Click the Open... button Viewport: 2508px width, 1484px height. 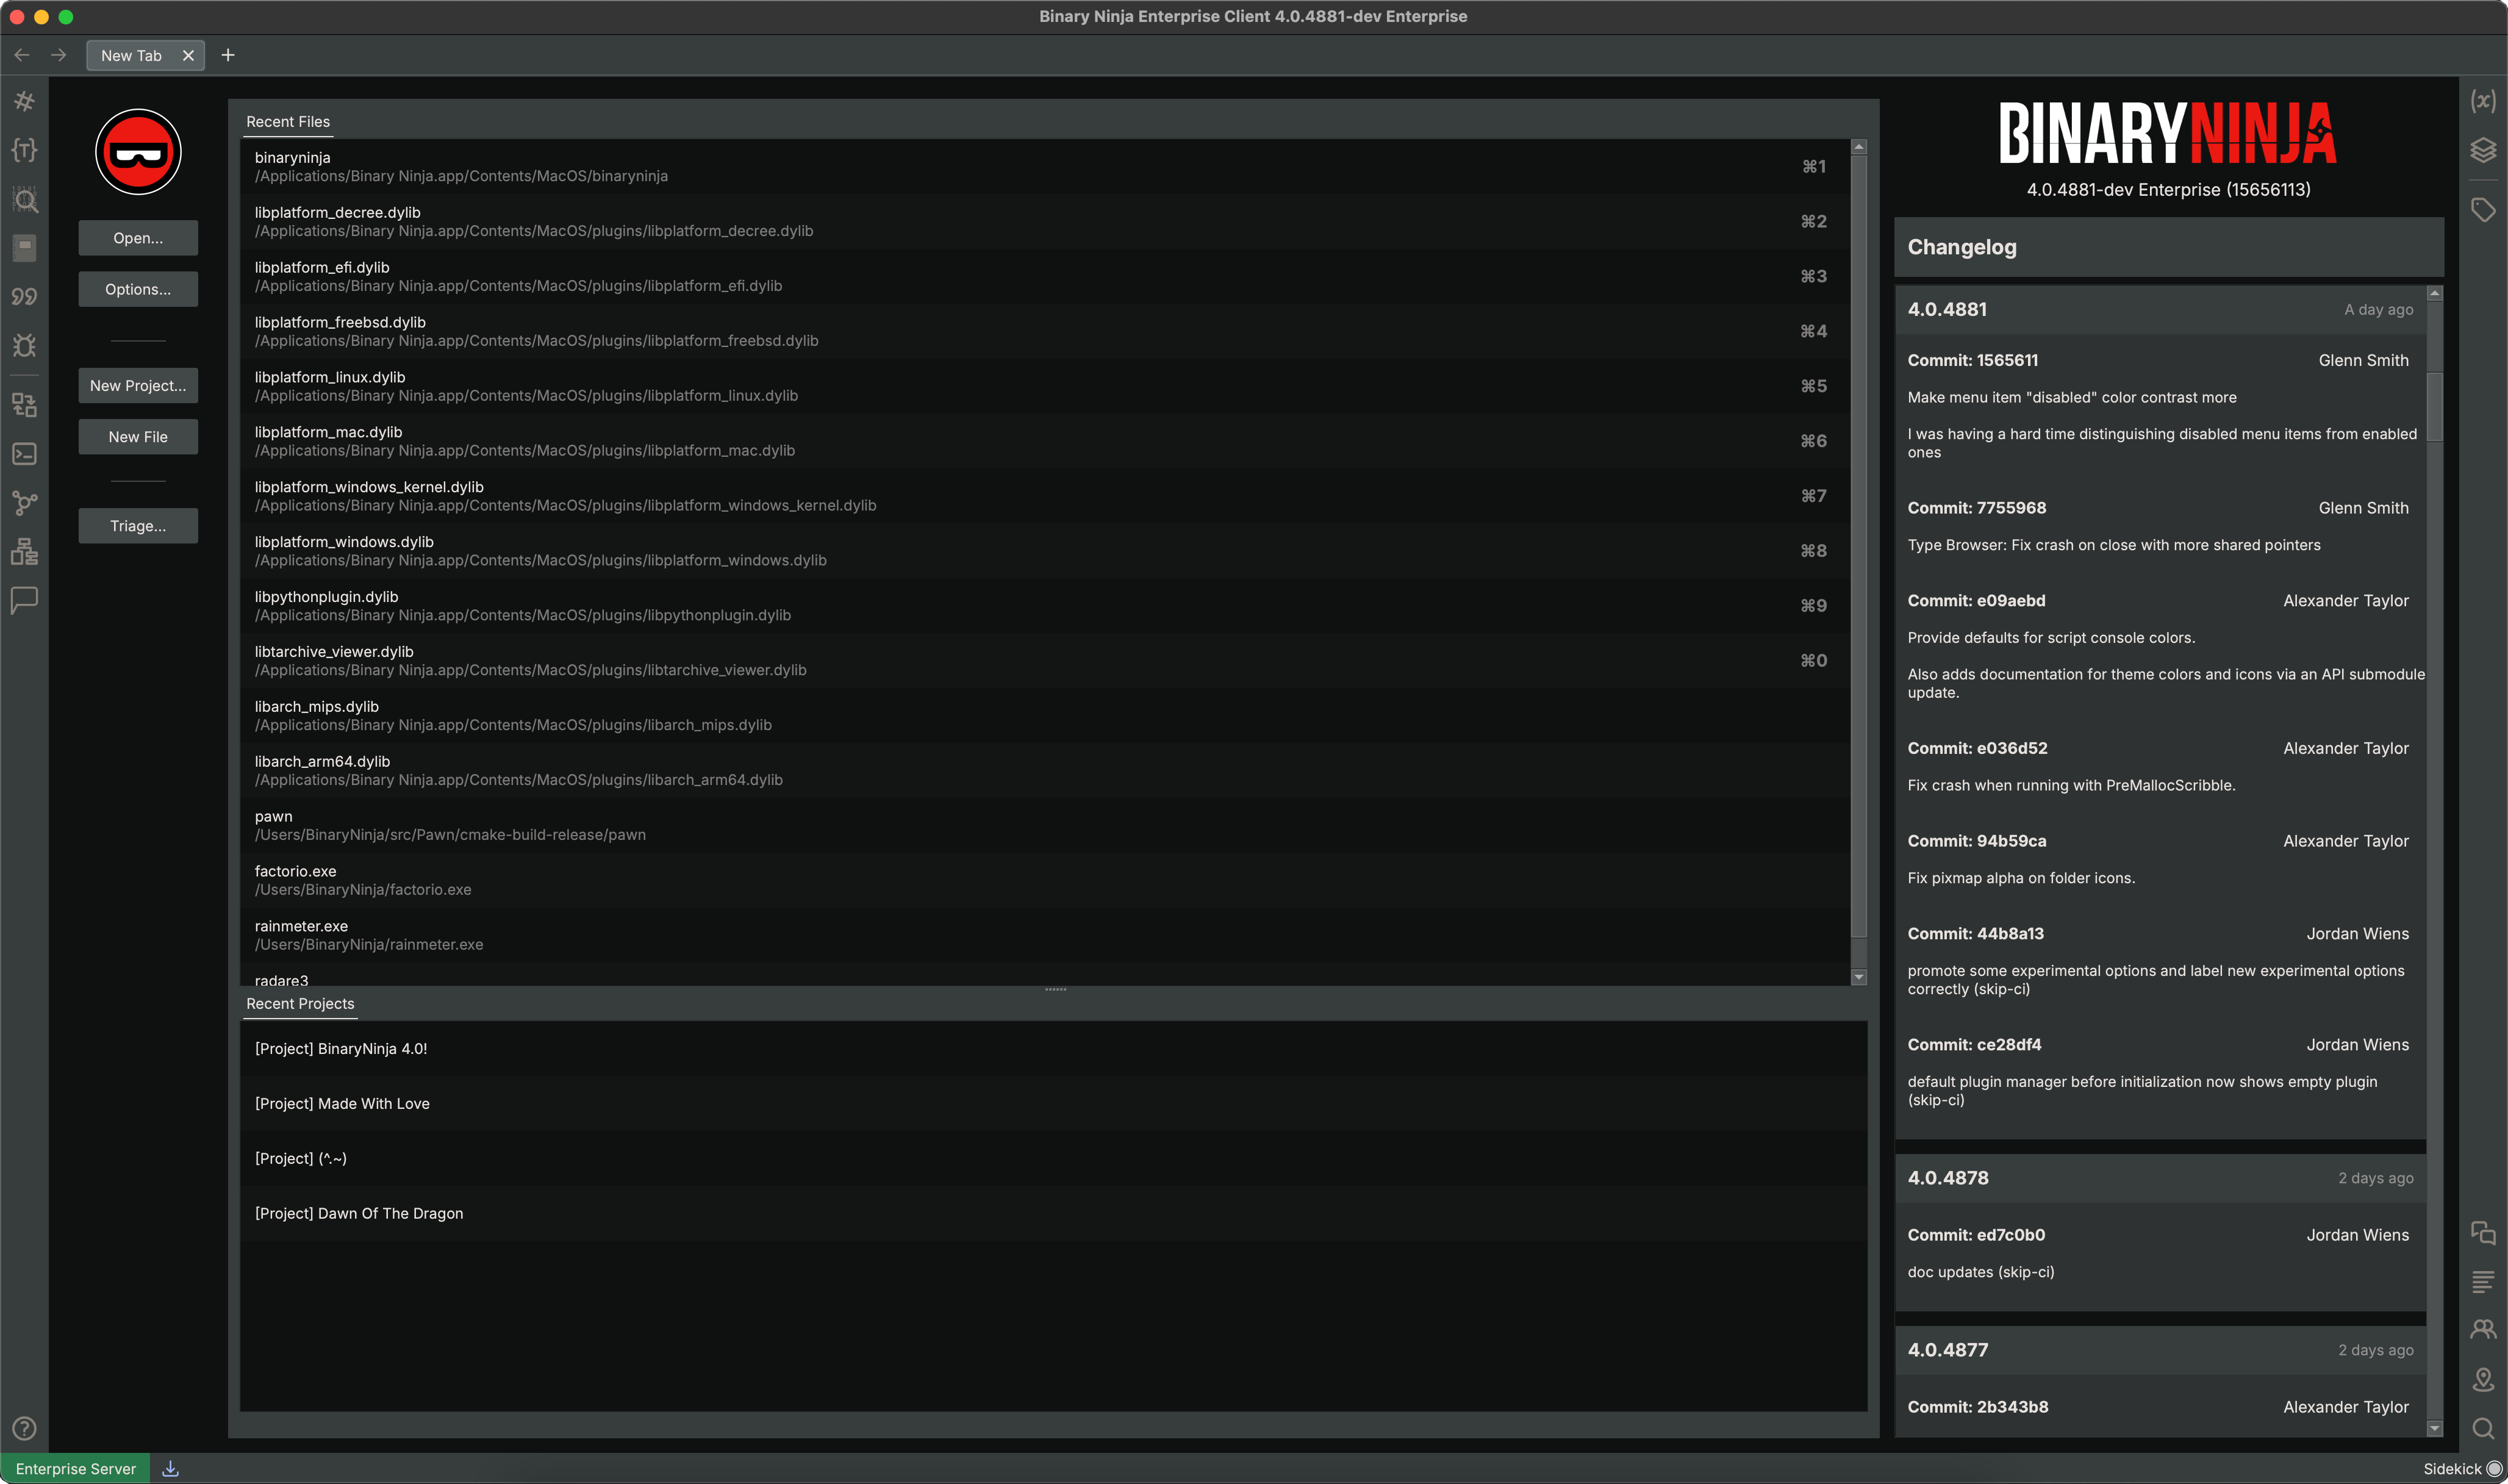[x=138, y=238]
